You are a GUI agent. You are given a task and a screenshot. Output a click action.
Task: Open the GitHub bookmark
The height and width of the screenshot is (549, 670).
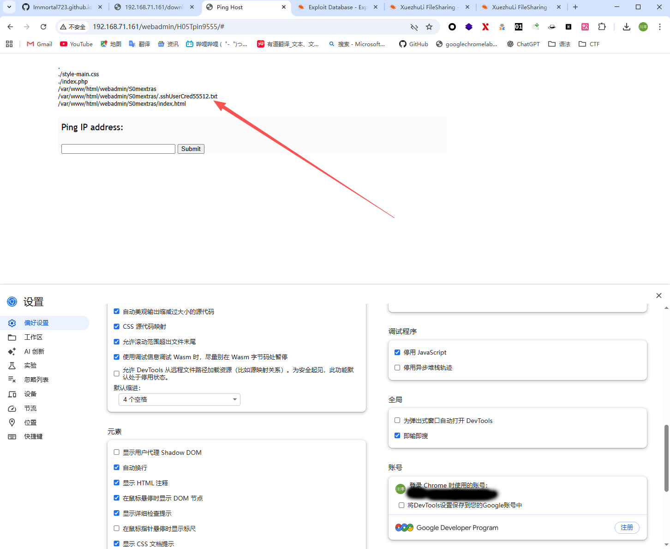413,44
